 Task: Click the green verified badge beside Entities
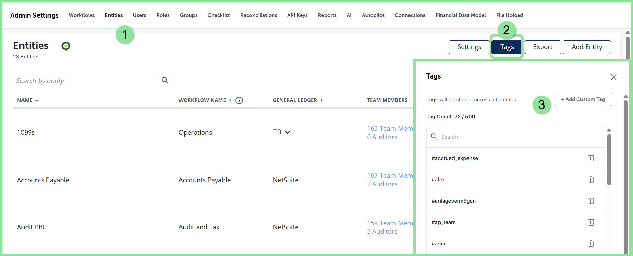pos(66,46)
